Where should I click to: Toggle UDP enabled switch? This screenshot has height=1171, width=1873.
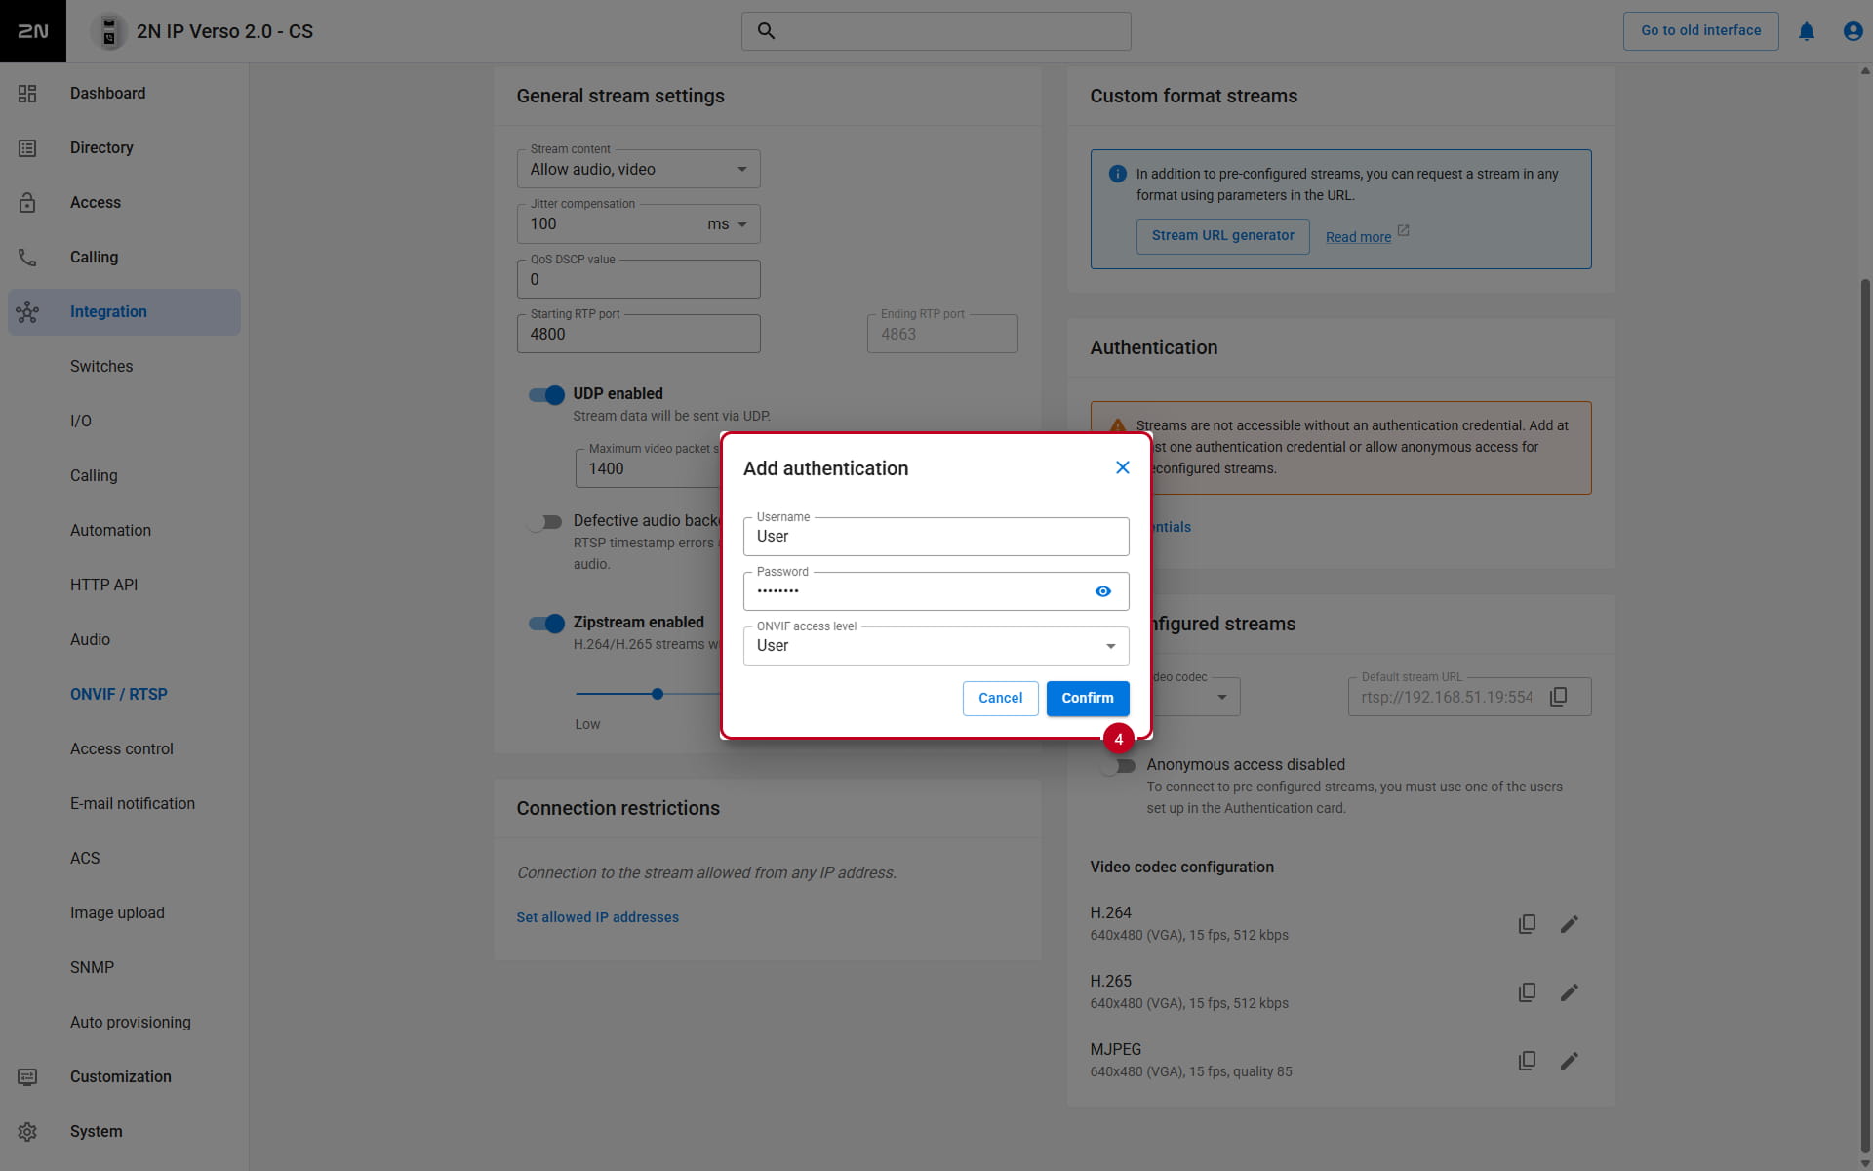tap(546, 395)
